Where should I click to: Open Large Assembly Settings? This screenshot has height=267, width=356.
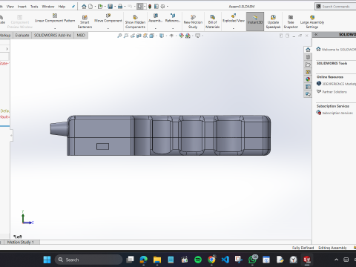coord(312,22)
